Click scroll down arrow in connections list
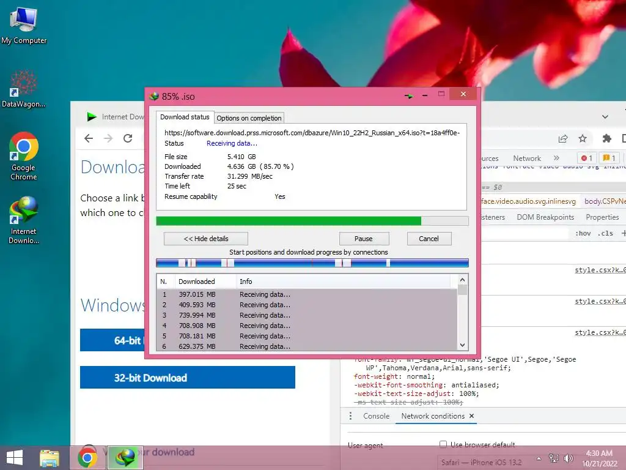The image size is (626, 470). tap(462, 345)
